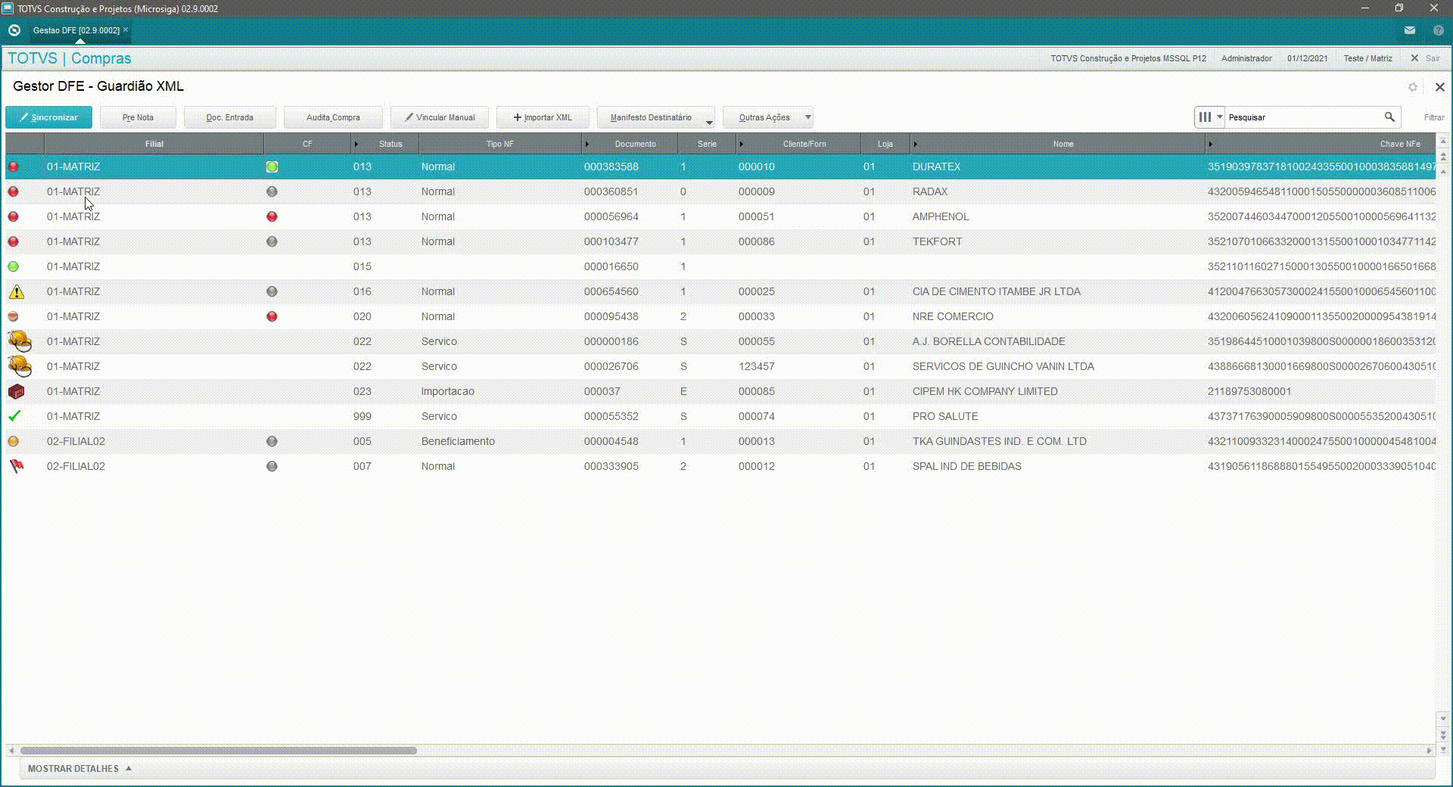Click the helmet icon for A.J. BORELLA CONTABILIDADE
The width and height of the screenshot is (1453, 787).
coord(19,341)
